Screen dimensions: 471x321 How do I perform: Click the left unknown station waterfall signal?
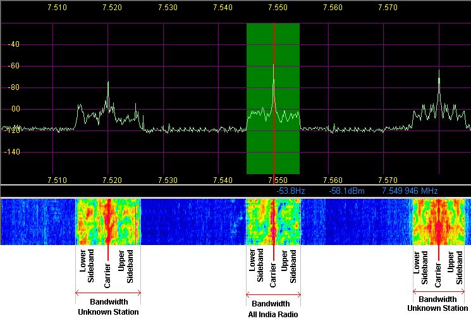108,222
